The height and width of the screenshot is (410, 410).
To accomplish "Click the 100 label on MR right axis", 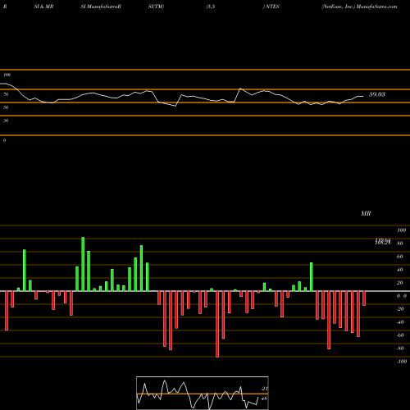I will pos(401,230).
